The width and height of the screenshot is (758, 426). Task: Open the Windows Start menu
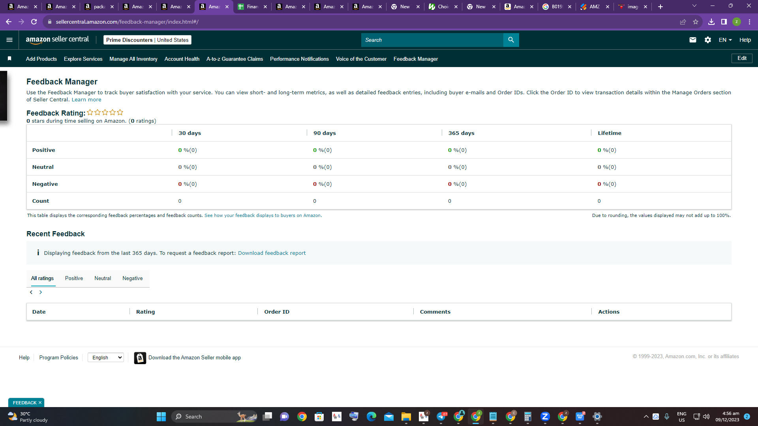161,417
